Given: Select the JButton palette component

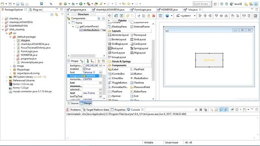Looking at the screenshot, I should click(x=136, y=74).
